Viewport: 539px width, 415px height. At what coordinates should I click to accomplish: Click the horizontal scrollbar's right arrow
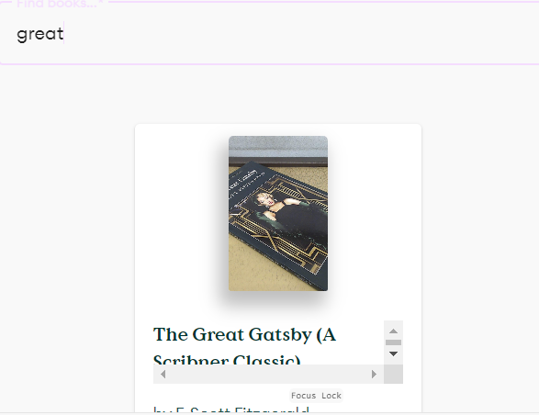[374, 374]
